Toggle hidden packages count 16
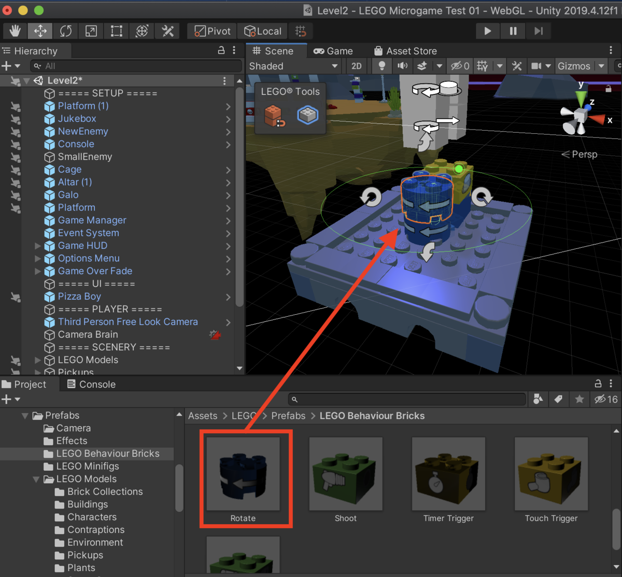This screenshot has height=577, width=622. (x=606, y=399)
